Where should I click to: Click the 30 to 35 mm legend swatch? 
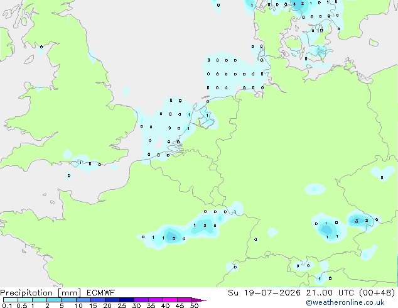141,300
